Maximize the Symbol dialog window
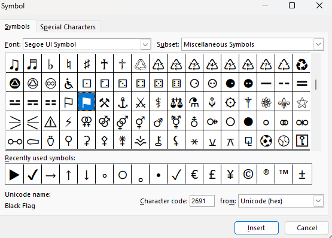Screen dimensions: 332x238 [292, 5]
